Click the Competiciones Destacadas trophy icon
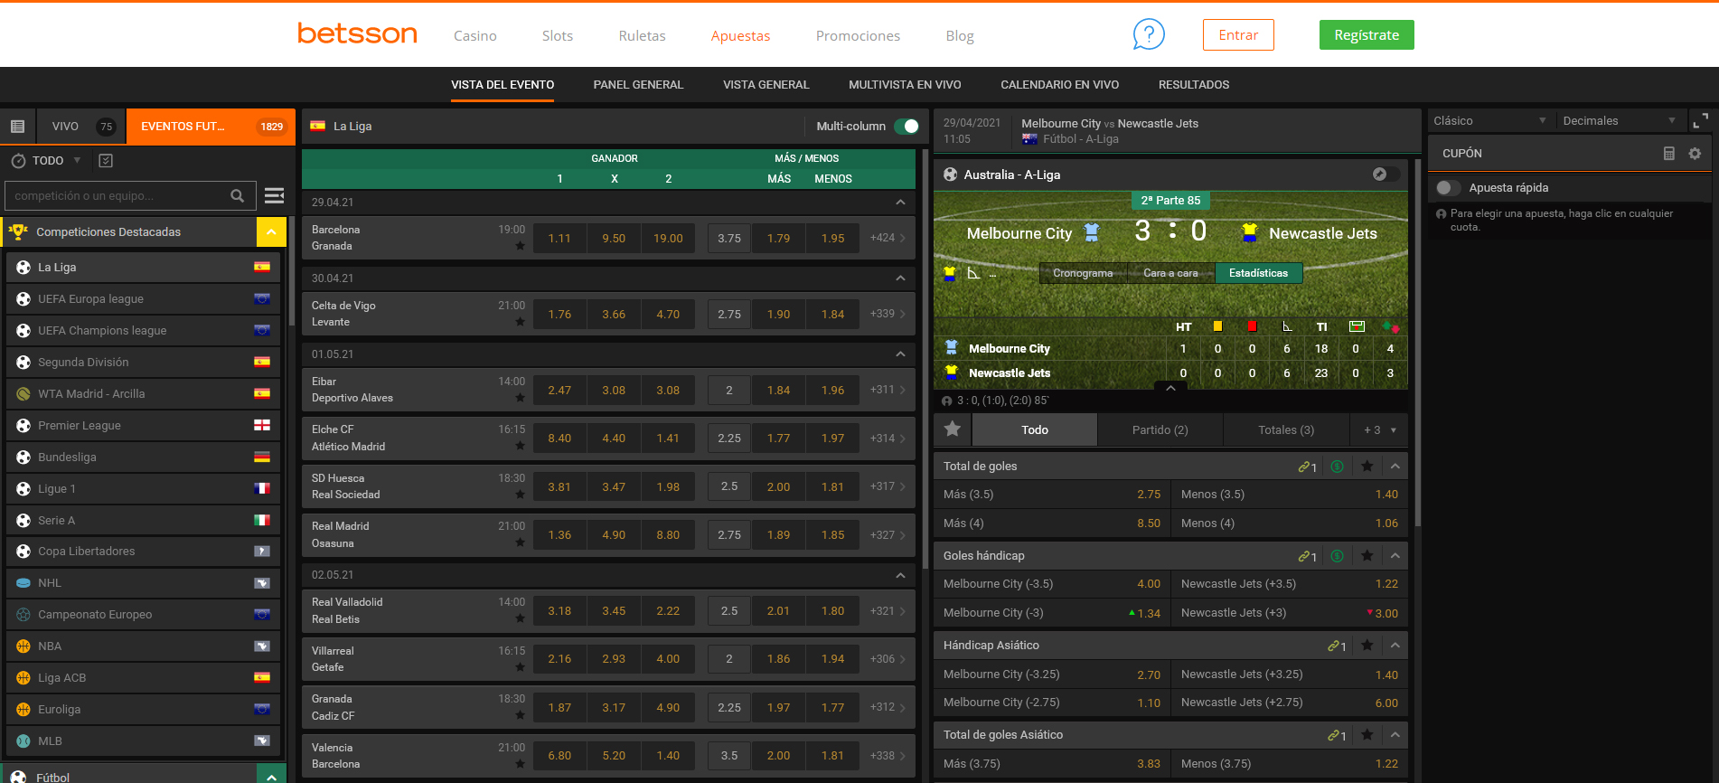 pos(17,232)
